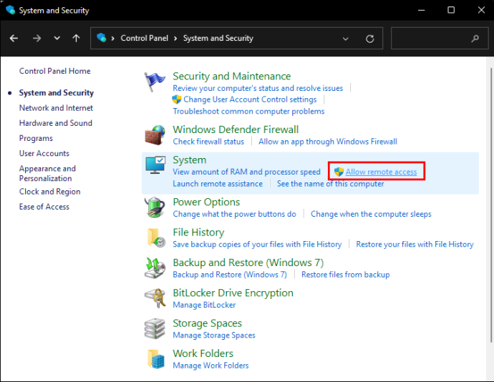Go back with the left arrow button
This screenshot has height=382, width=494.
click(14, 39)
